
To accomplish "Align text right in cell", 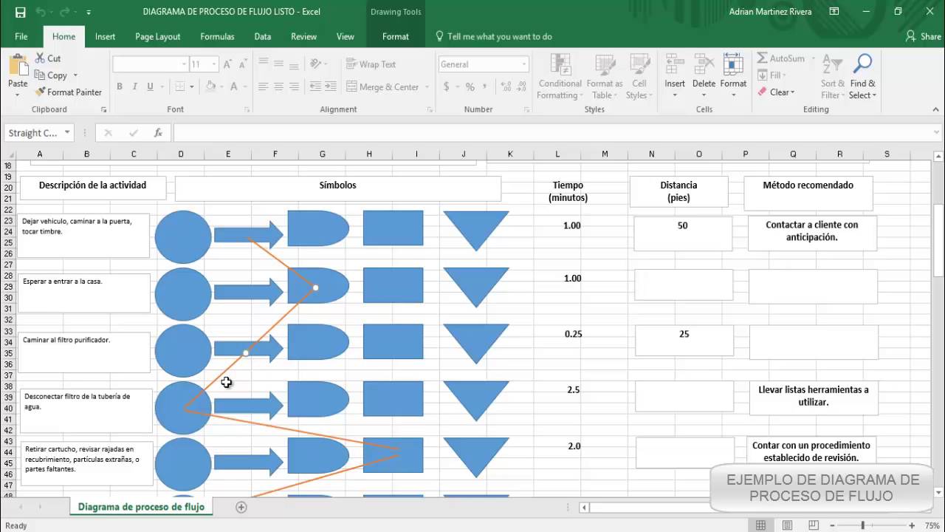I will pyautogui.click(x=294, y=86).
